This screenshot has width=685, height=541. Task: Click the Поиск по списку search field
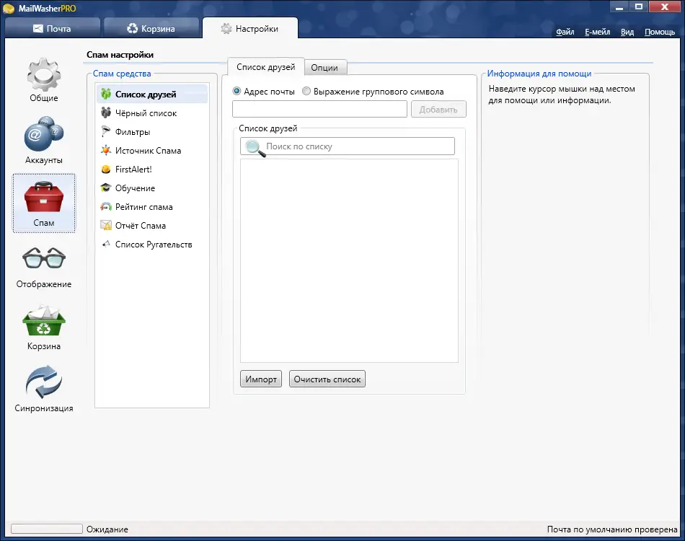click(x=346, y=146)
